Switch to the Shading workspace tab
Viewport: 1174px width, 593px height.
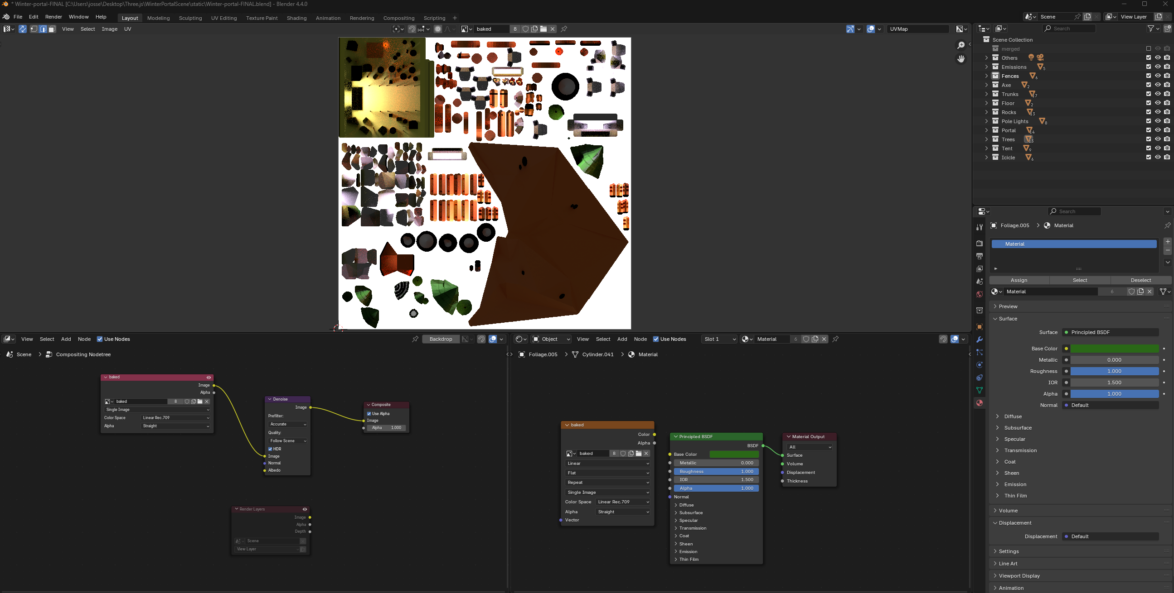(296, 18)
